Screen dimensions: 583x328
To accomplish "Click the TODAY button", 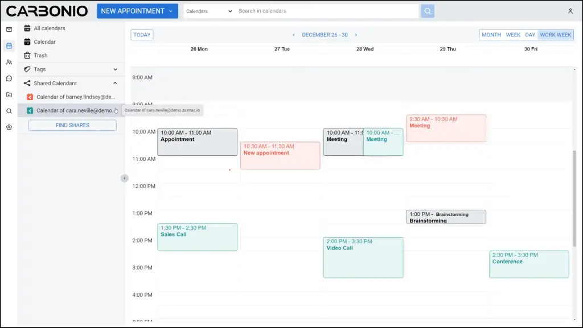I will tap(142, 35).
